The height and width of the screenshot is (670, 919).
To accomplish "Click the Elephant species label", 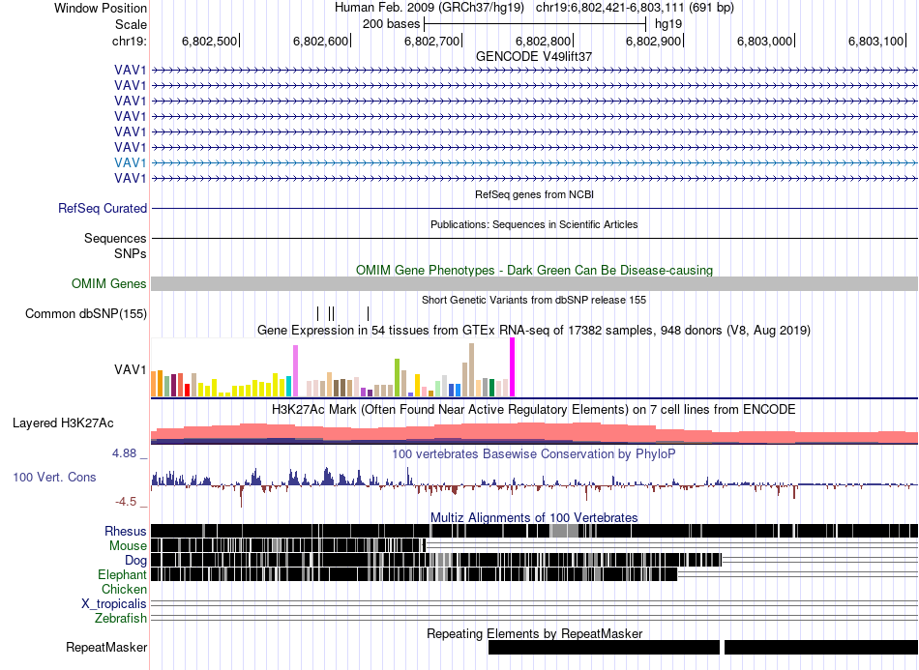I will click(122, 574).
